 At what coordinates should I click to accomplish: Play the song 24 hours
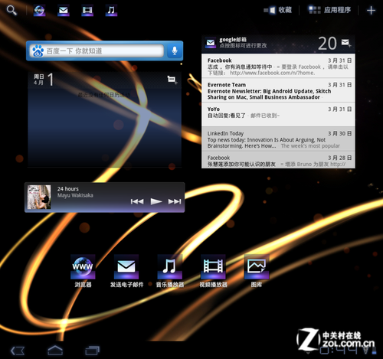coord(156,201)
